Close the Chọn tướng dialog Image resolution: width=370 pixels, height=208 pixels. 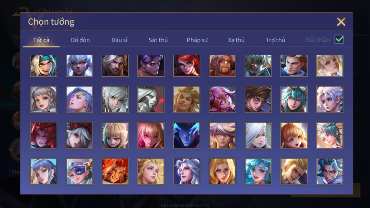[341, 22]
